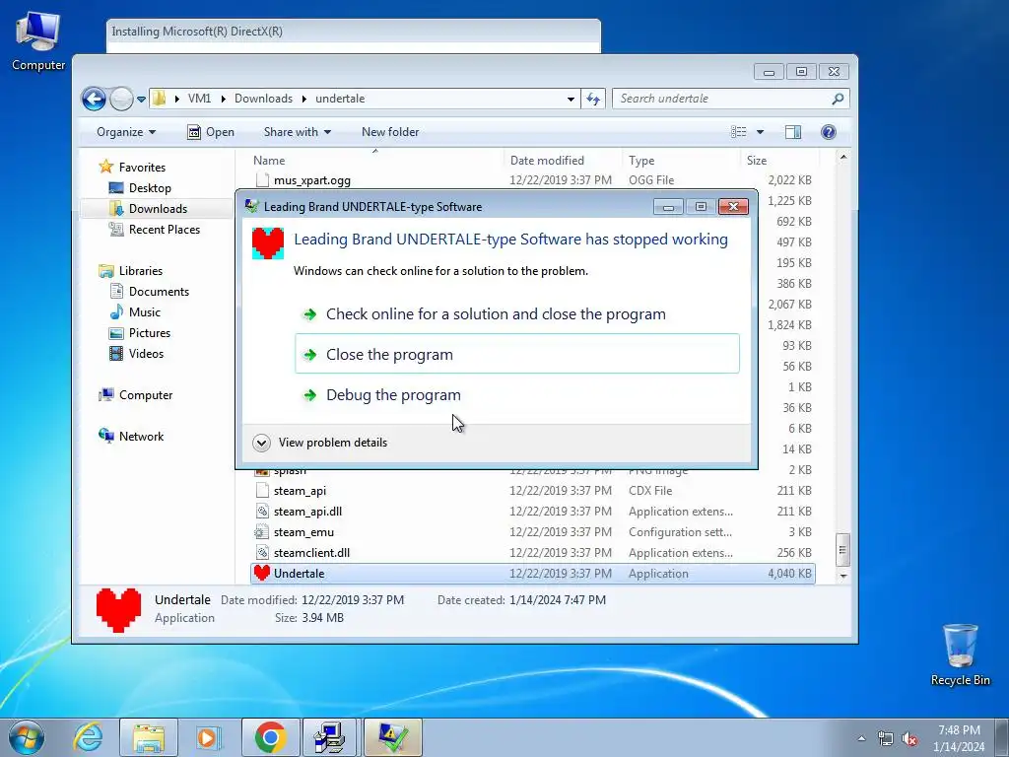1009x757 pixels.
Task: Click the refresh button beside the address bar
Action: (x=592, y=100)
